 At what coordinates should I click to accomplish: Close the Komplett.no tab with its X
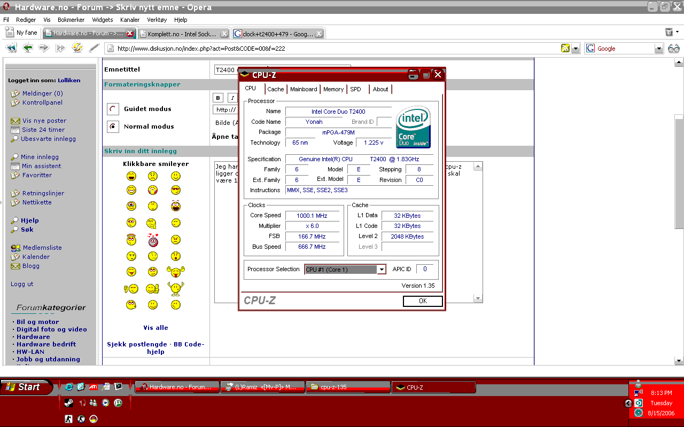click(x=224, y=34)
